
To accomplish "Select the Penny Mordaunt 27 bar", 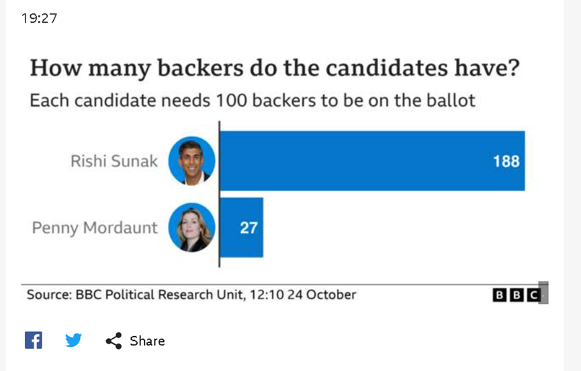I will pyautogui.click(x=242, y=227).
